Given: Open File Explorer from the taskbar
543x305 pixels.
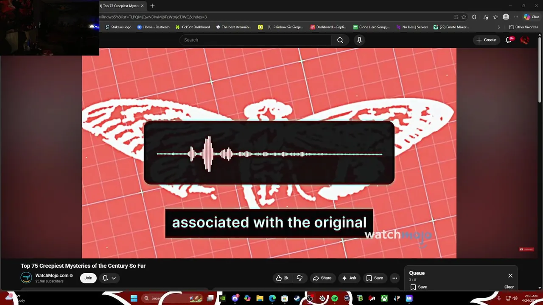Looking at the screenshot, I should pyautogui.click(x=260, y=298).
